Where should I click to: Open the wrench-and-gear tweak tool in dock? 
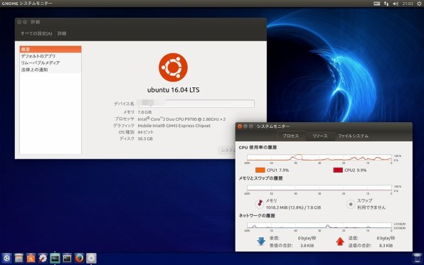click(x=43, y=258)
